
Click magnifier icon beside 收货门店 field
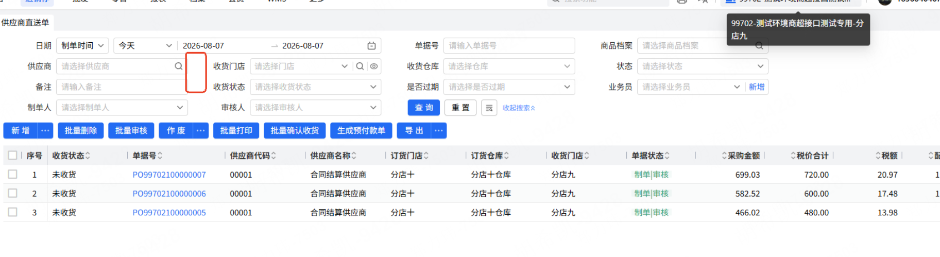[360, 66]
